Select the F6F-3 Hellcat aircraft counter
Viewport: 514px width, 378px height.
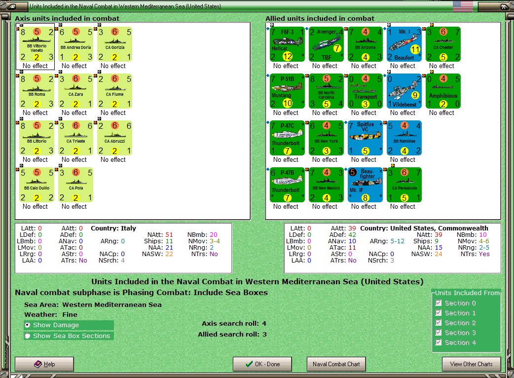(x=287, y=44)
